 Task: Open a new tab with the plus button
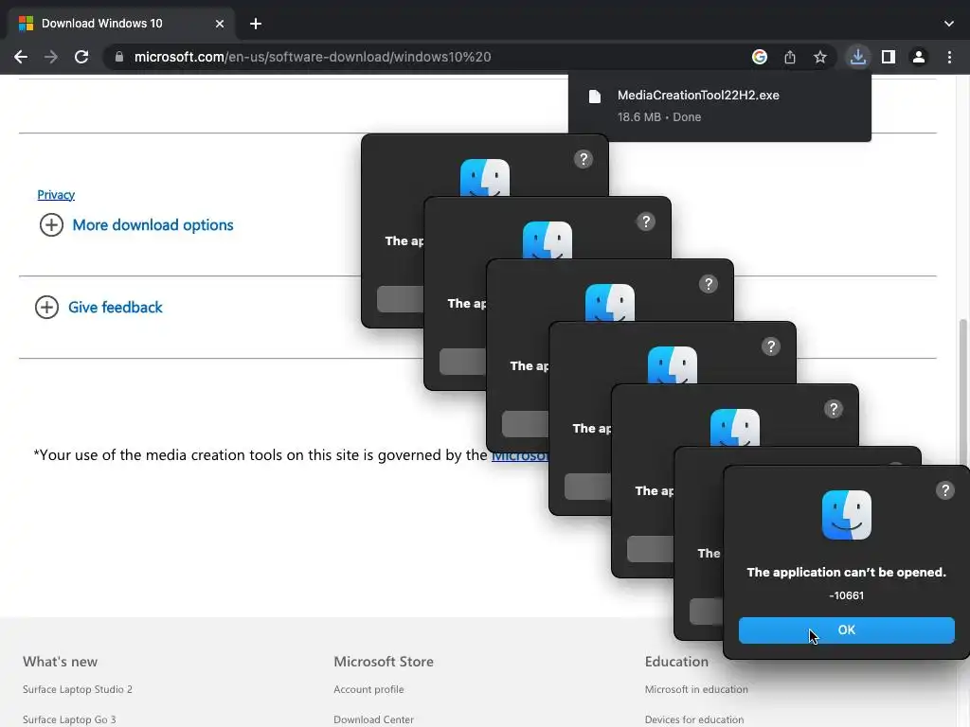point(256,24)
